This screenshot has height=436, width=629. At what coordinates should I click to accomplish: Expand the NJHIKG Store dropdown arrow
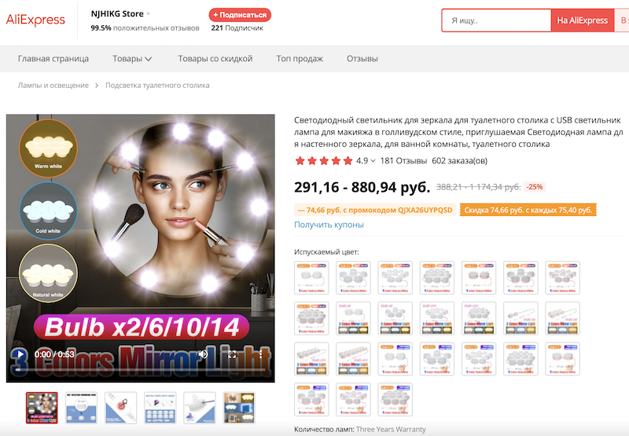pos(148,14)
